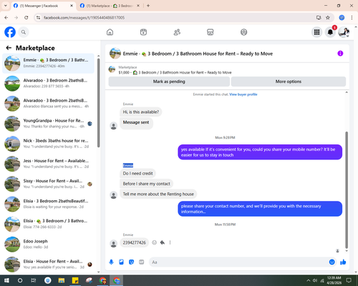This screenshot has height=286, width=358.
Task: Open the menu grid icon
Action: 316,32
